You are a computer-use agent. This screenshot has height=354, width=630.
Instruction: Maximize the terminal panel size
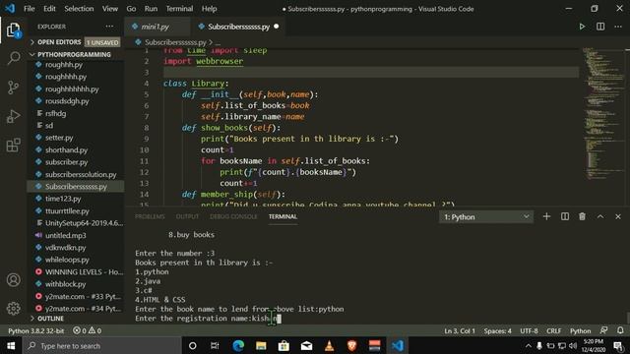click(x=600, y=216)
